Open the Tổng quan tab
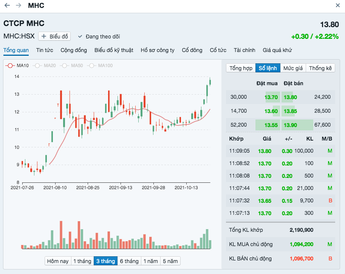The height and width of the screenshot is (274, 345). coord(16,50)
